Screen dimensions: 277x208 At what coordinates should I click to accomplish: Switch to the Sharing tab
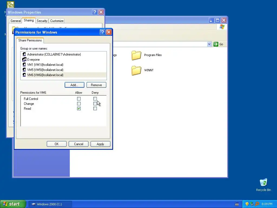(x=29, y=20)
